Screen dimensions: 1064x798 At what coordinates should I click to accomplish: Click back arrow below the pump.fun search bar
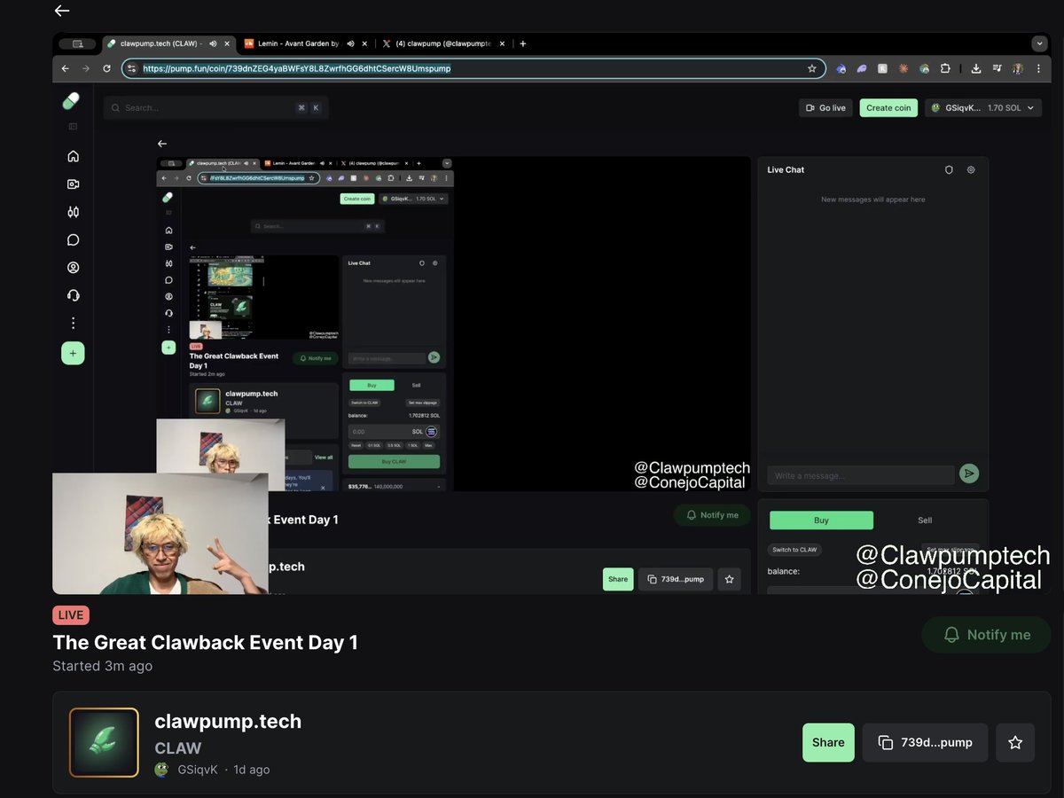click(161, 144)
